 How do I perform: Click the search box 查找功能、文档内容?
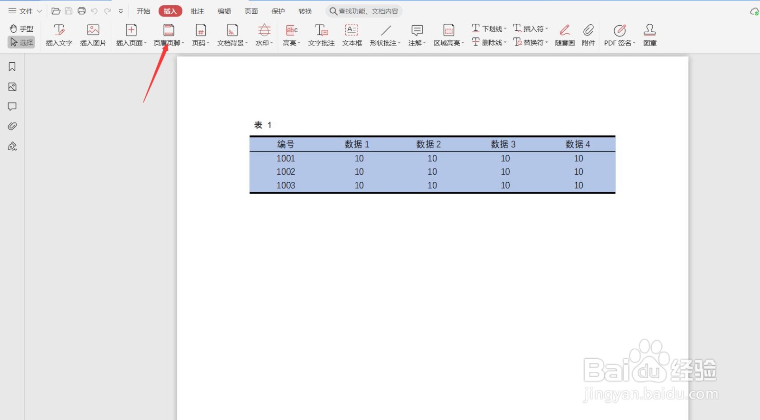click(x=364, y=11)
